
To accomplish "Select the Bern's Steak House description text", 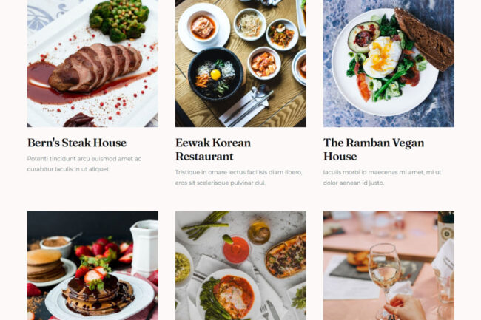I will pyautogui.click(x=84, y=164).
